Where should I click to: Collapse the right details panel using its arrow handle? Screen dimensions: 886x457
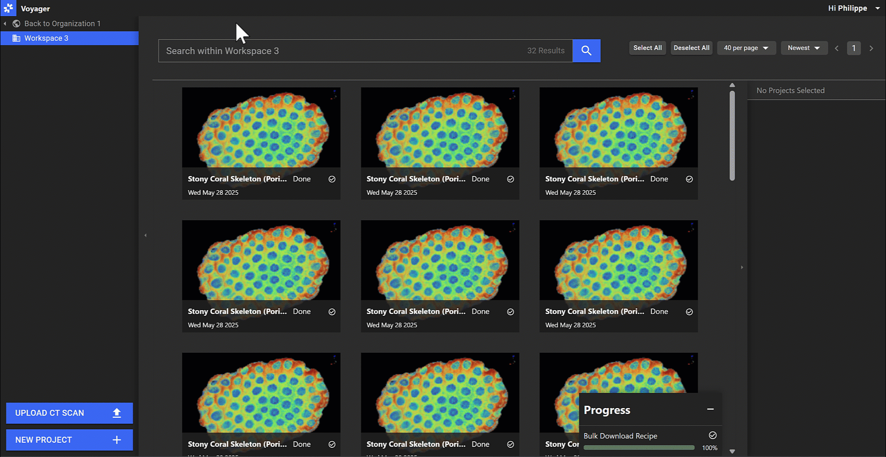pos(742,267)
